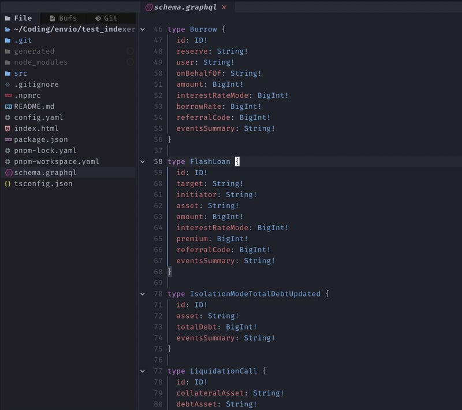462x410 pixels.
Task: Collapse the FlashLoan type fold at line 58
Action: tap(143, 162)
